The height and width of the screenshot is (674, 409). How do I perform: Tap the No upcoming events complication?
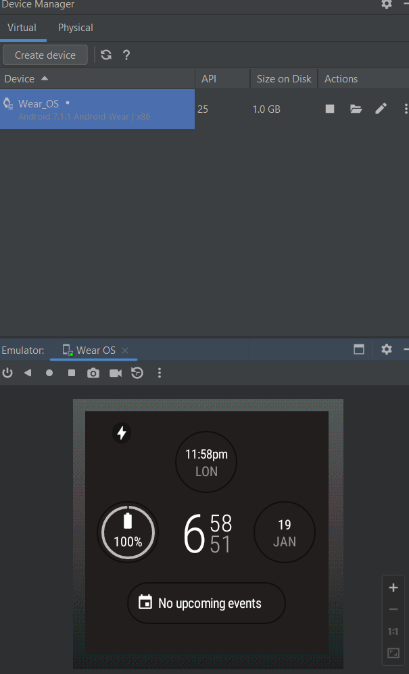point(206,603)
